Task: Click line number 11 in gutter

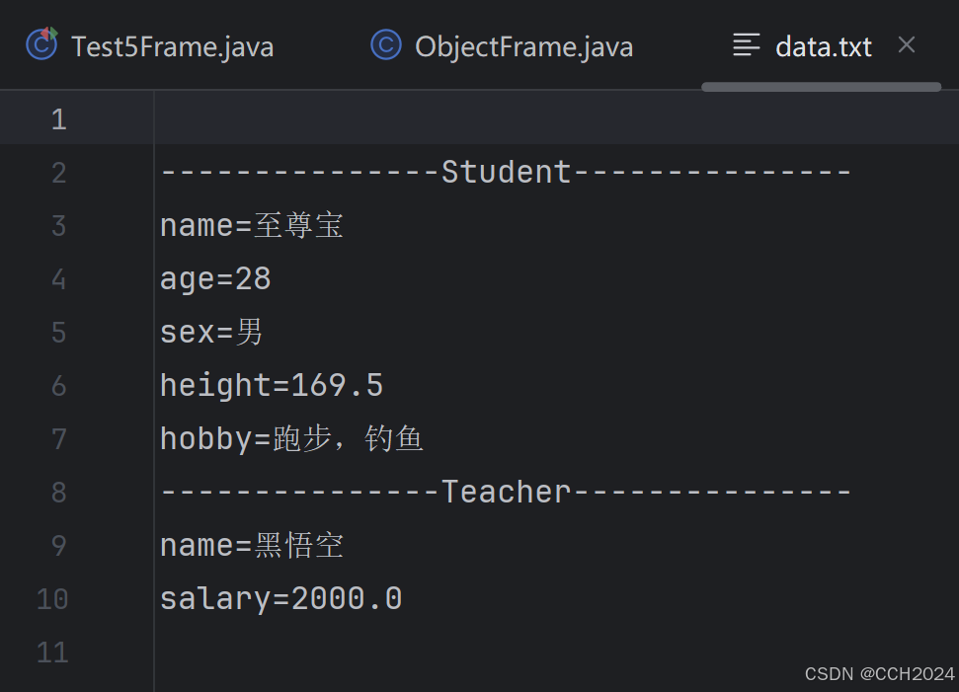Action: click(x=52, y=653)
